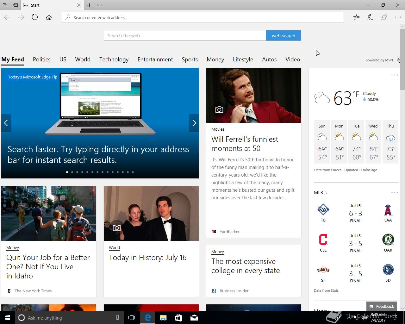
Task: Close the Start tab
Action: (x=79, y=5)
